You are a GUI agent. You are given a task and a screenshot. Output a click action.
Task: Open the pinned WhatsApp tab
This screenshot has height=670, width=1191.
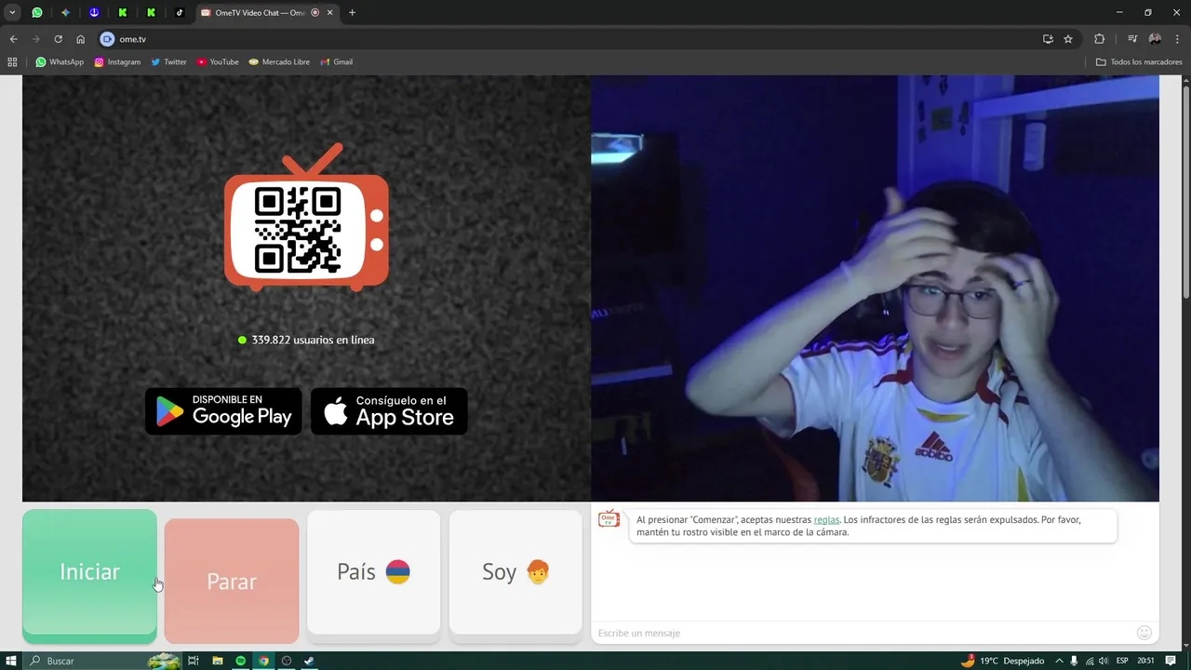37,13
